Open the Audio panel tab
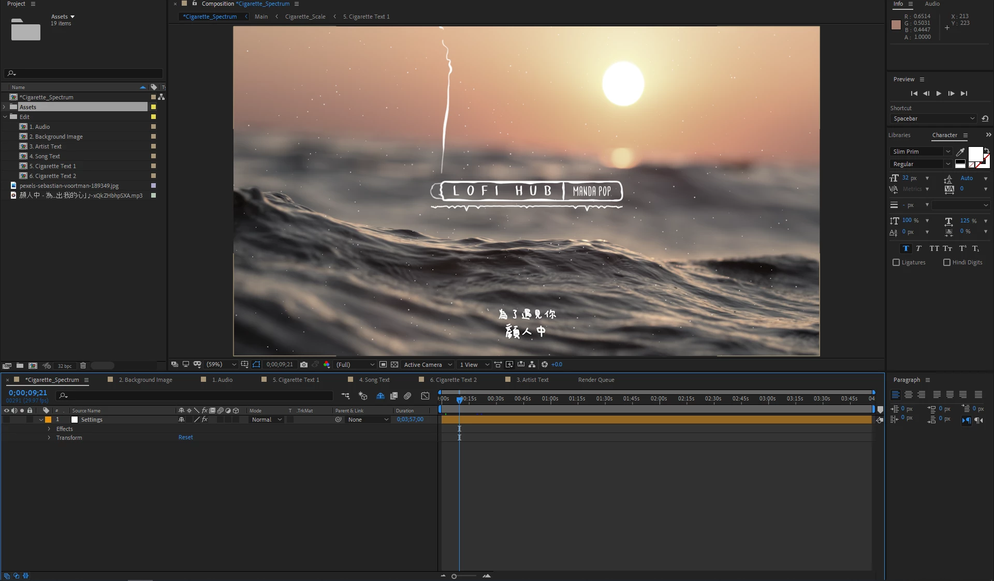Image resolution: width=994 pixels, height=581 pixels. click(932, 4)
